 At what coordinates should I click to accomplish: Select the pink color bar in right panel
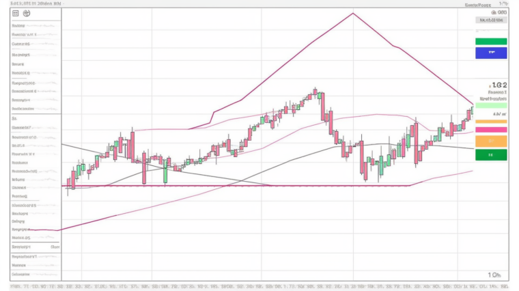(491, 129)
